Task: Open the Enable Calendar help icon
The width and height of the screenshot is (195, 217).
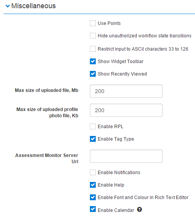Action: click(140, 210)
